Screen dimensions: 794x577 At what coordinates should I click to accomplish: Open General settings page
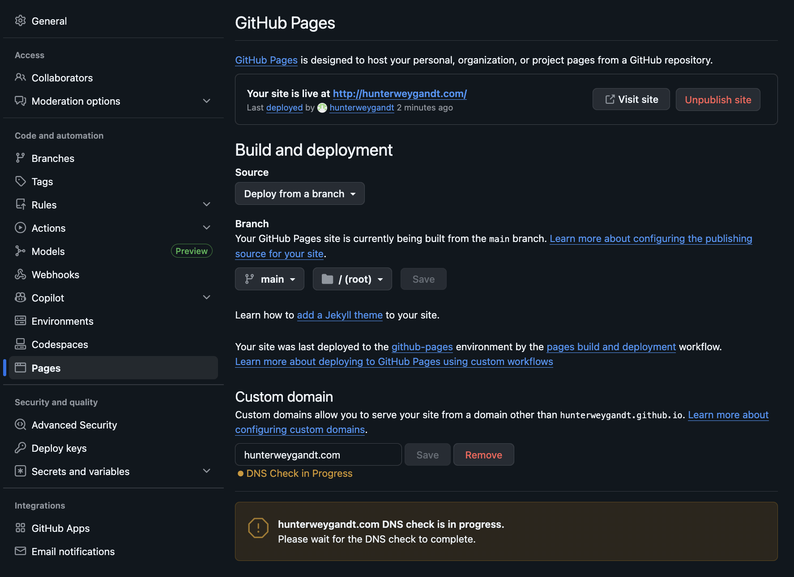click(113, 21)
